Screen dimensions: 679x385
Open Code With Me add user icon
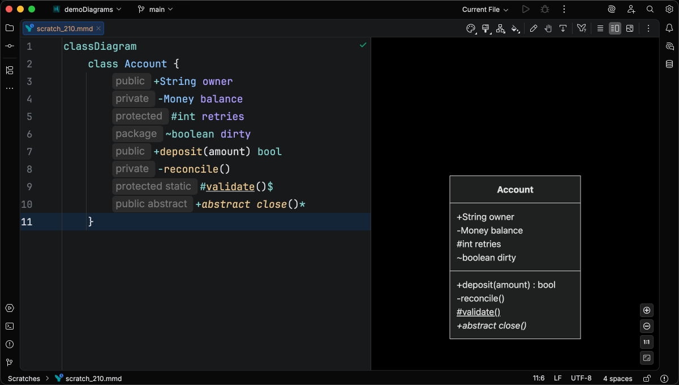click(631, 9)
